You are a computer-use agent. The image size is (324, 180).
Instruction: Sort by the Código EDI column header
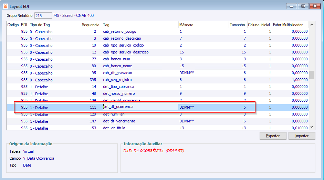point(17,25)
